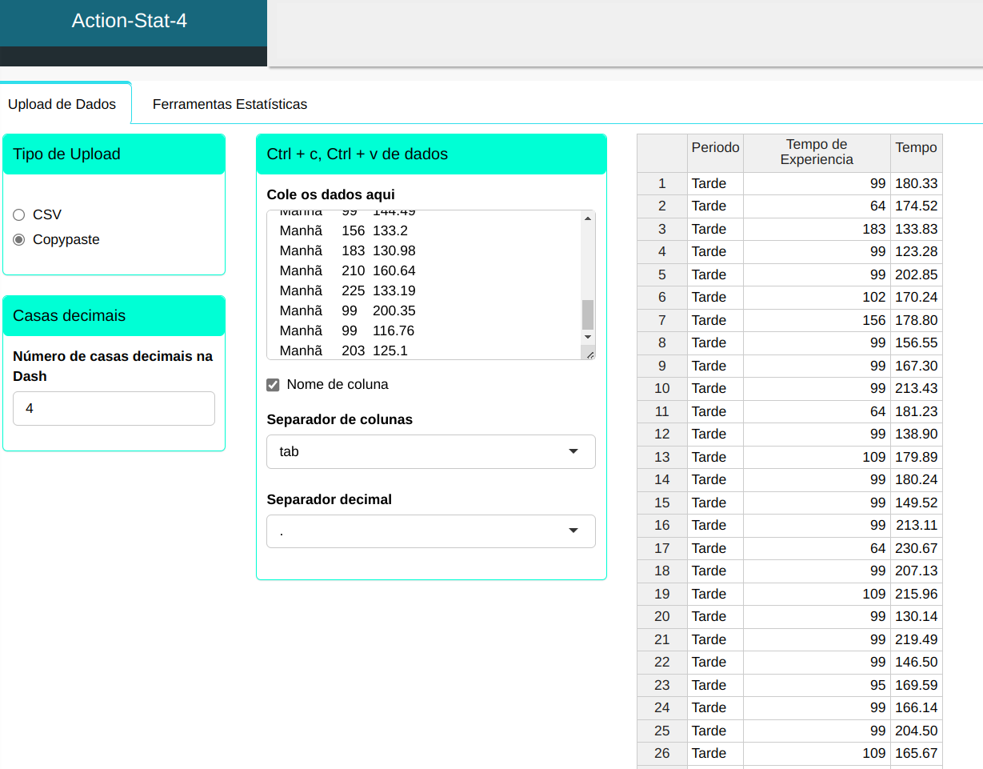The image size is (983, 769).
Task: Click the textarea scroll-up arrow
Action: [x=588, y=218]
